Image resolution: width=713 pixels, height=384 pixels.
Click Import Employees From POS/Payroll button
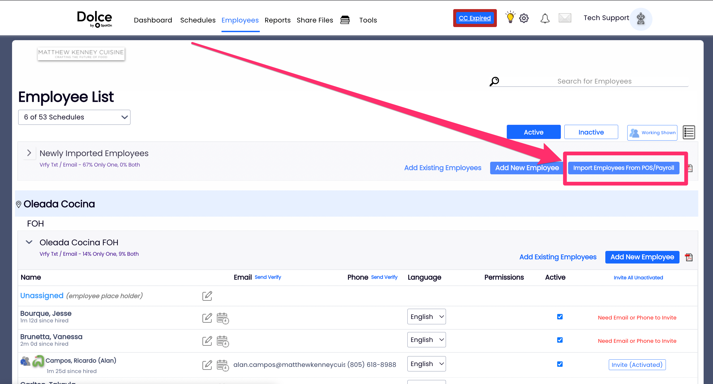623,168
